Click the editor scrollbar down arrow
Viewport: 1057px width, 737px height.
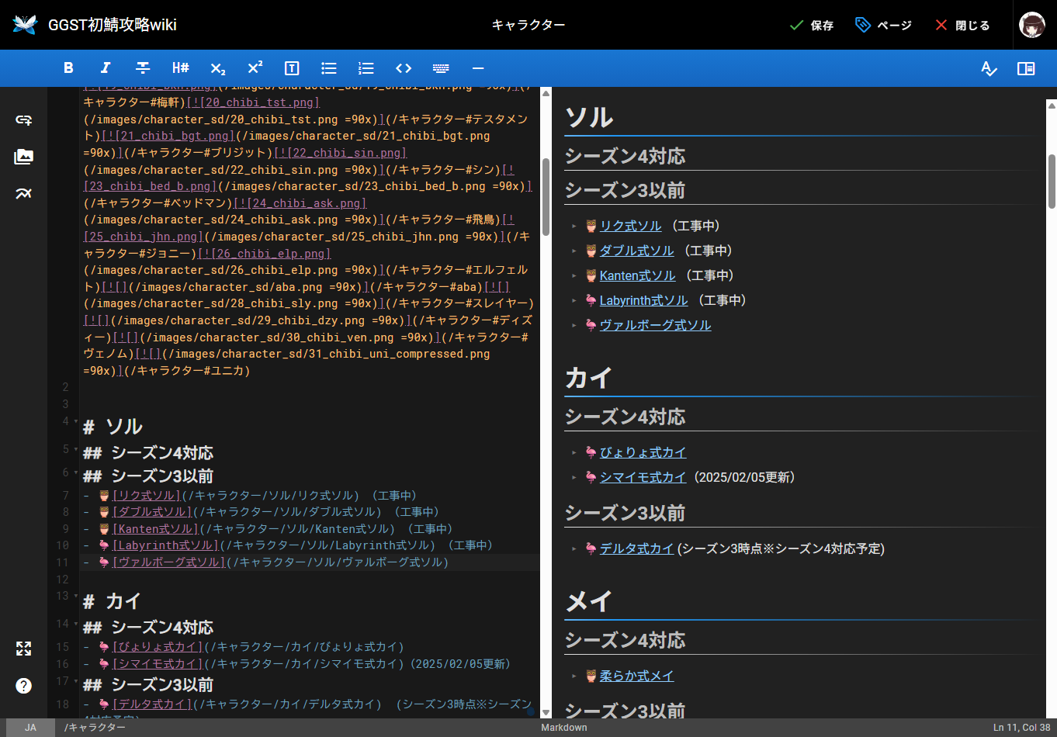(546, 712)
